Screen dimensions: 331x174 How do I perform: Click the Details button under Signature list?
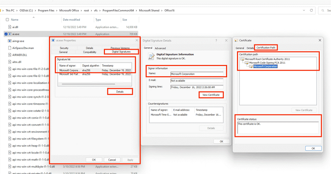click(120, 92)
